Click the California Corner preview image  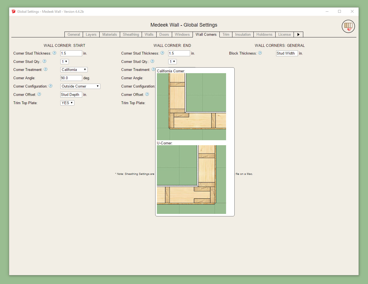click(x=191, y=107)
